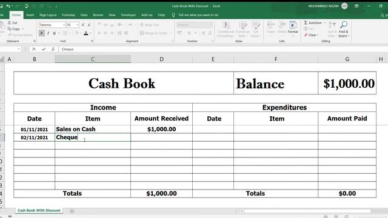Click the Balance $1,000.00 cell

[347, 83]
